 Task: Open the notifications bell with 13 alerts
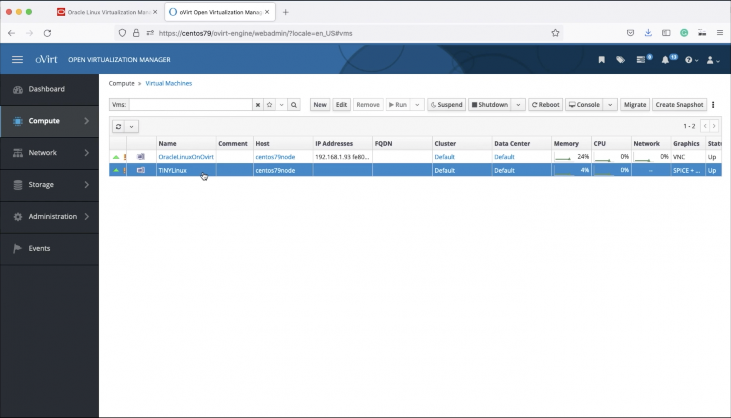[665, 59]
